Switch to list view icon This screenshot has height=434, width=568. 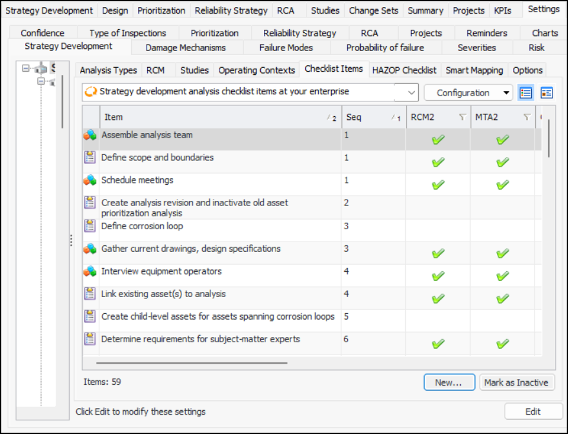coord(526,93)
